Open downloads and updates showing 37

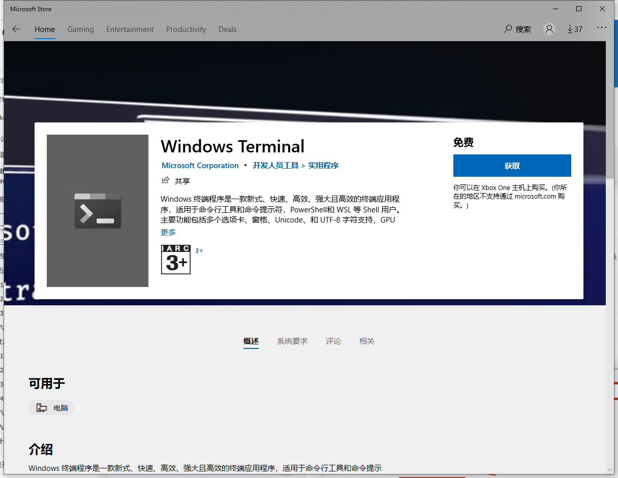(x=575, y=29)
